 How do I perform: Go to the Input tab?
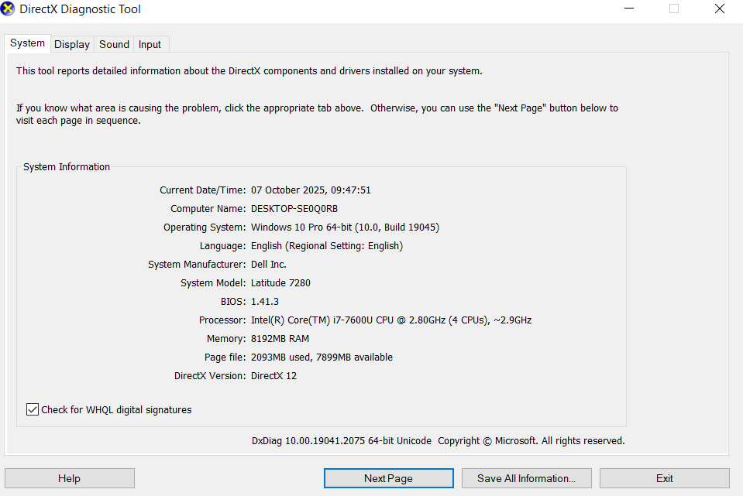coord(150,44)
